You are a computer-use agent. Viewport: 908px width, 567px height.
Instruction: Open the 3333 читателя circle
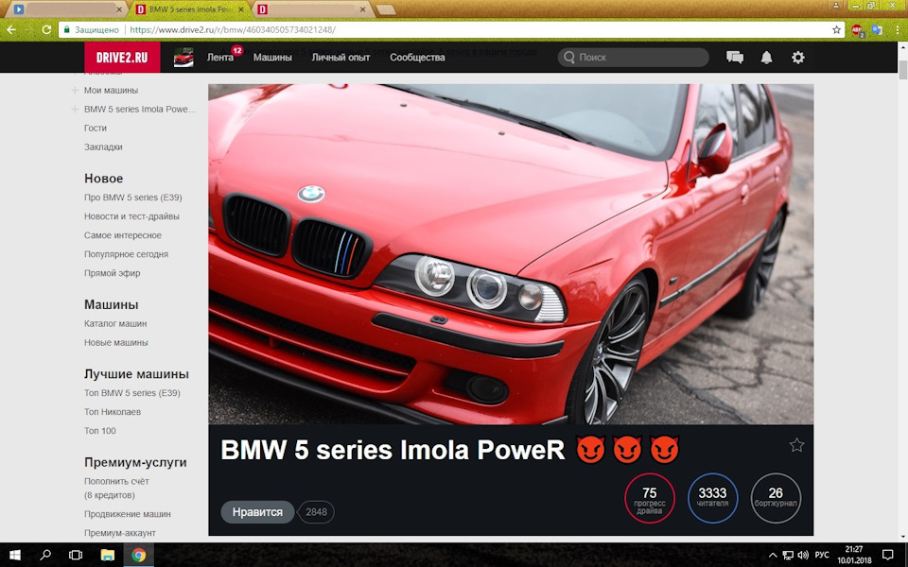pos(712,498)
